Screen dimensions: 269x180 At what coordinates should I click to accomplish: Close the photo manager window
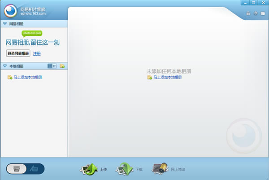pyautogui.click(x=263, y=3)
